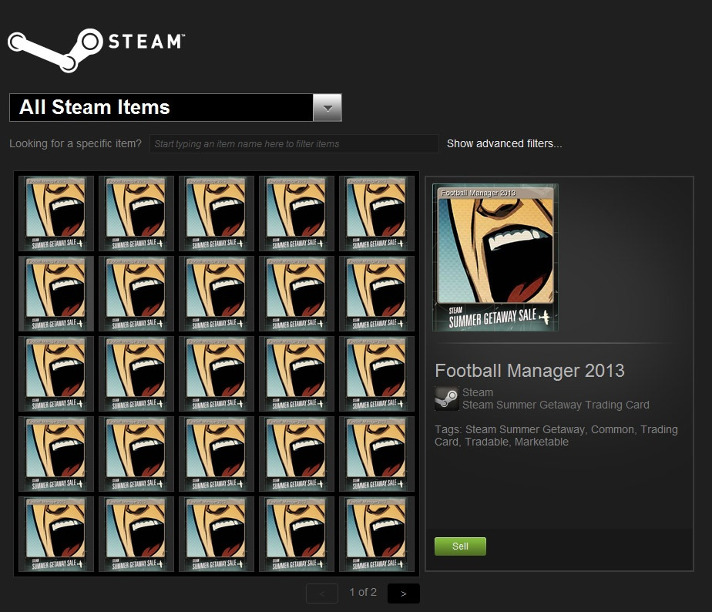Select the second card in the second row
This screenshot has height=612, width=712.
136,294
